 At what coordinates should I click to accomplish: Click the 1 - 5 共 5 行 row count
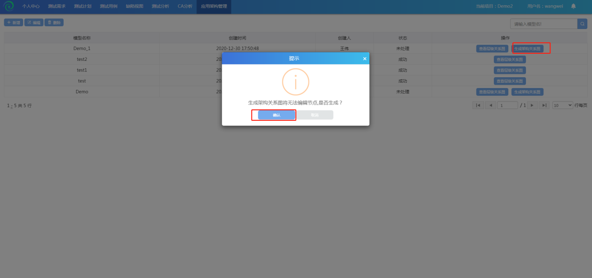coord(20,106)
